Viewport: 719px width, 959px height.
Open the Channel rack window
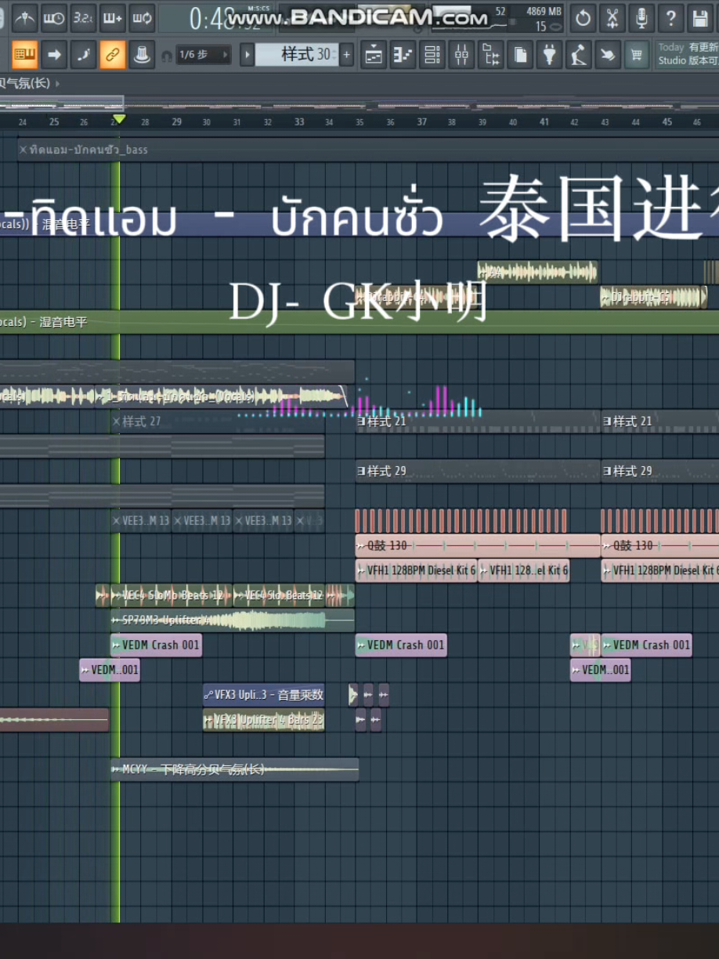pyautogui.click(x=432, y=55)
